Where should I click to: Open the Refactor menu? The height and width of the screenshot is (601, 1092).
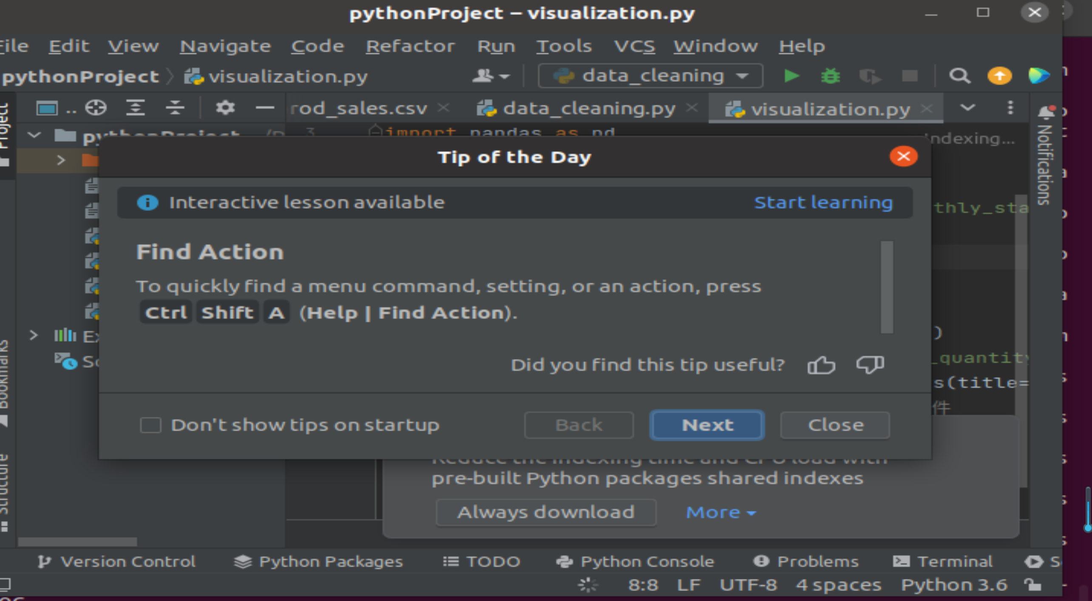[410, 46]
